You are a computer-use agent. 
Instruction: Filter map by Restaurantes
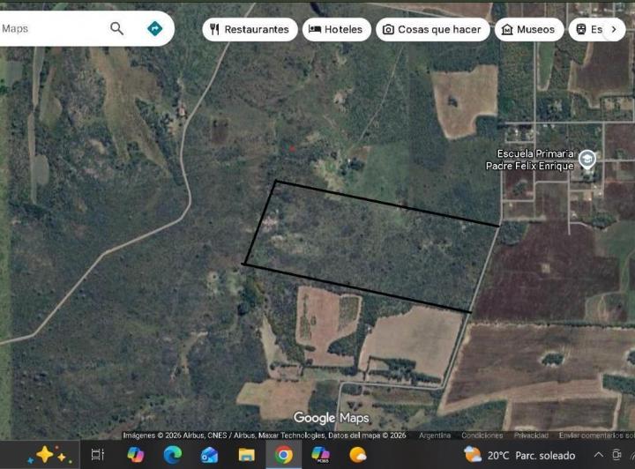point(250,30)
